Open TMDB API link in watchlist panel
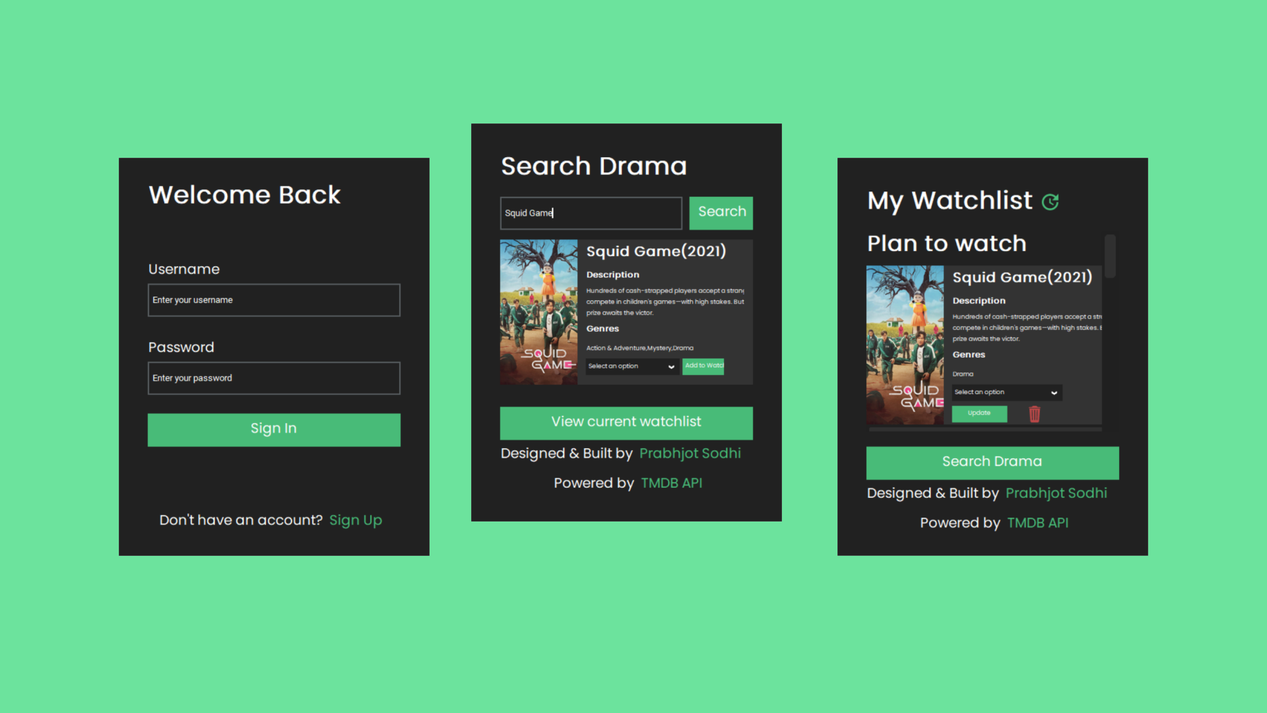Image resolution: width=1267 pixels, height=713 pixels. click(1038, 523)
